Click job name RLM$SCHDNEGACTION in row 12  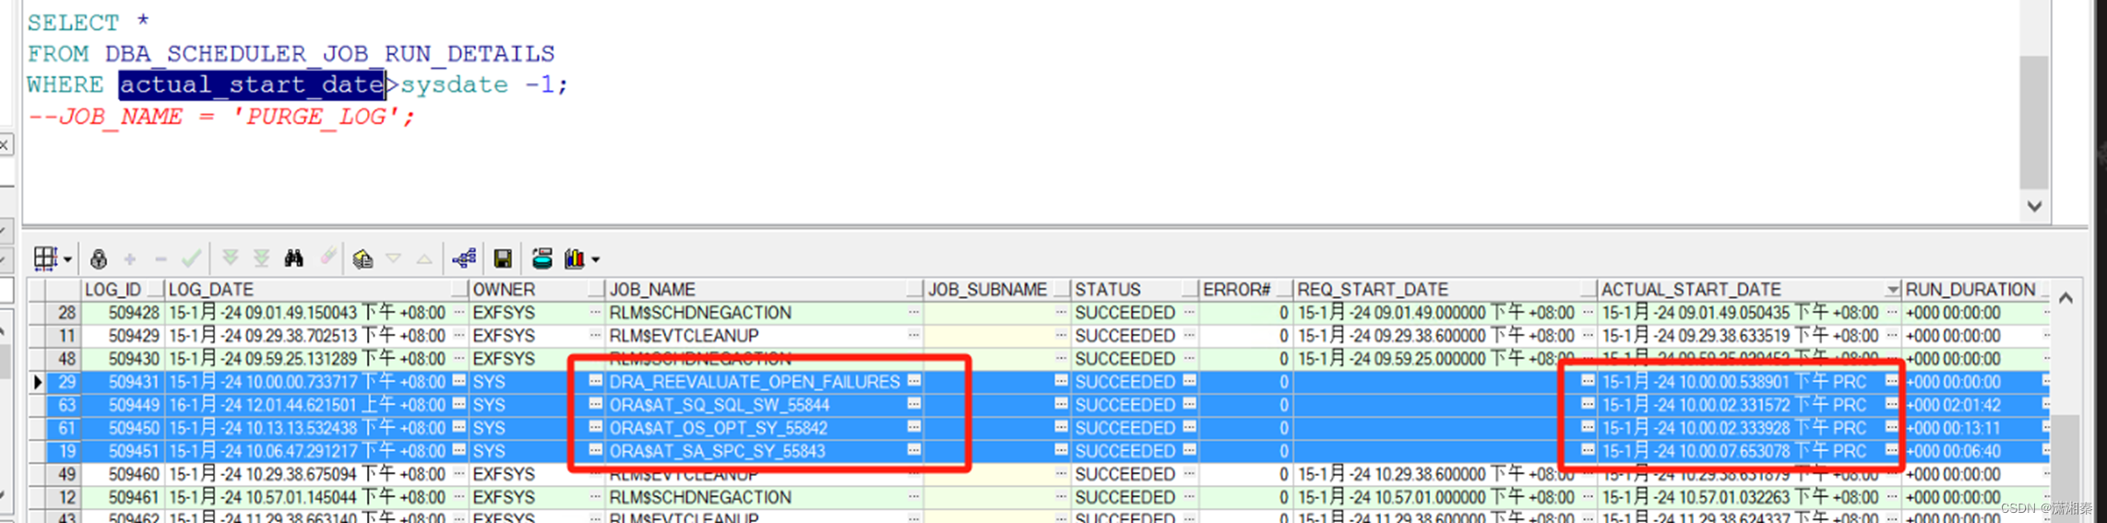pos(700,497)
